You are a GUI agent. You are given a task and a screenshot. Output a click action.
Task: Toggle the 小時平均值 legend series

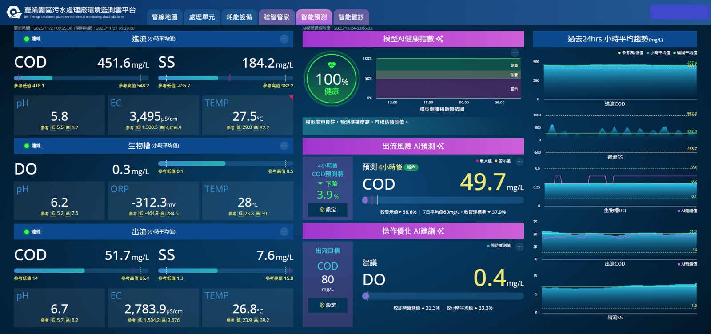(659, 53)
